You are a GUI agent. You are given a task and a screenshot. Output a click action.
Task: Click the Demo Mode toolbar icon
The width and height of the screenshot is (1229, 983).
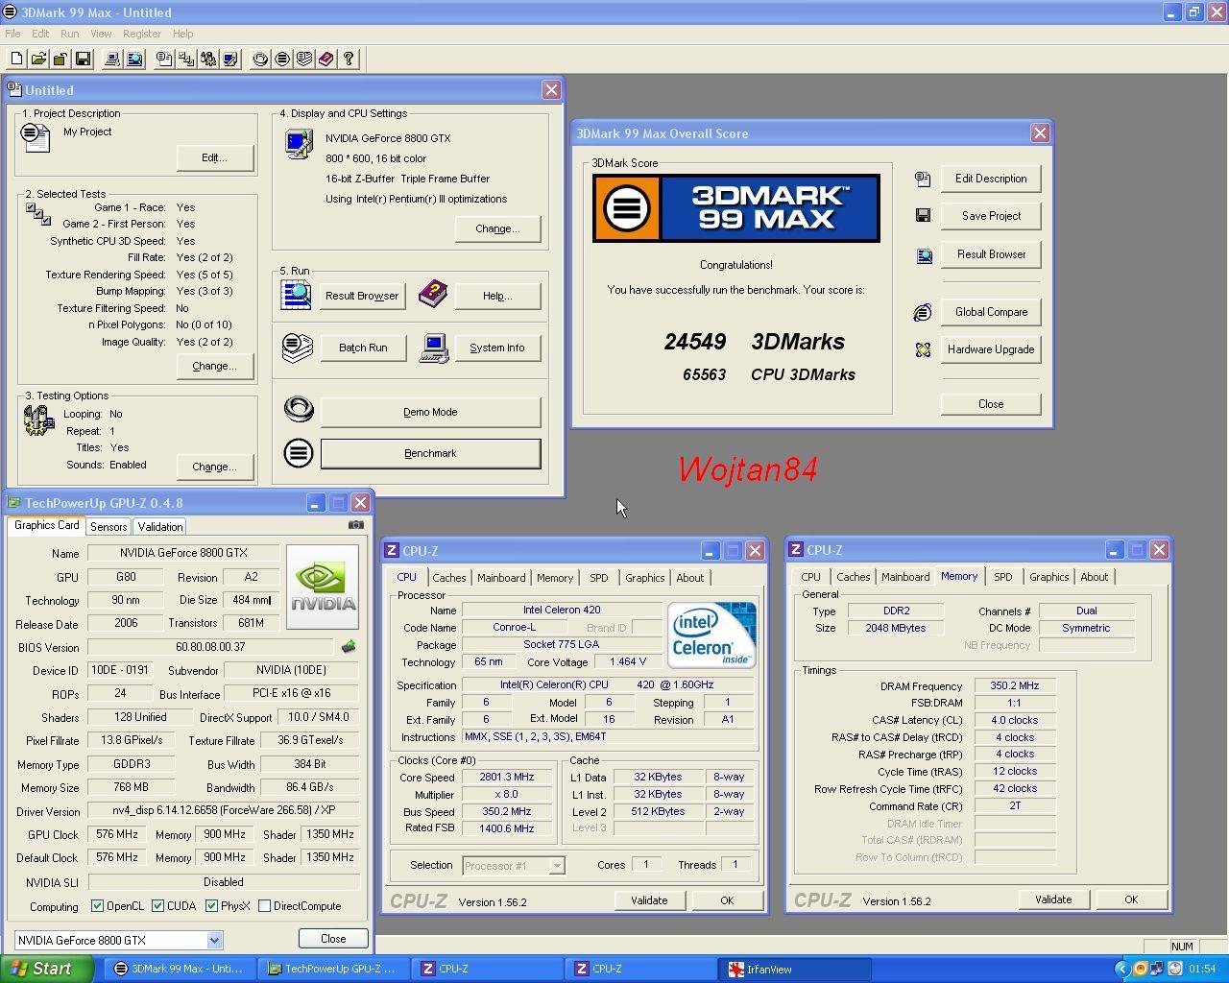[x=260, y=60]
